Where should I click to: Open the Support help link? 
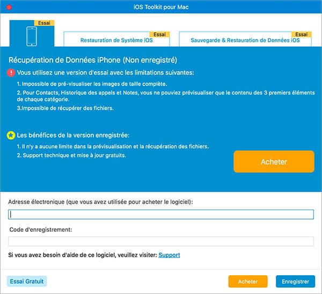coord(169,255)
